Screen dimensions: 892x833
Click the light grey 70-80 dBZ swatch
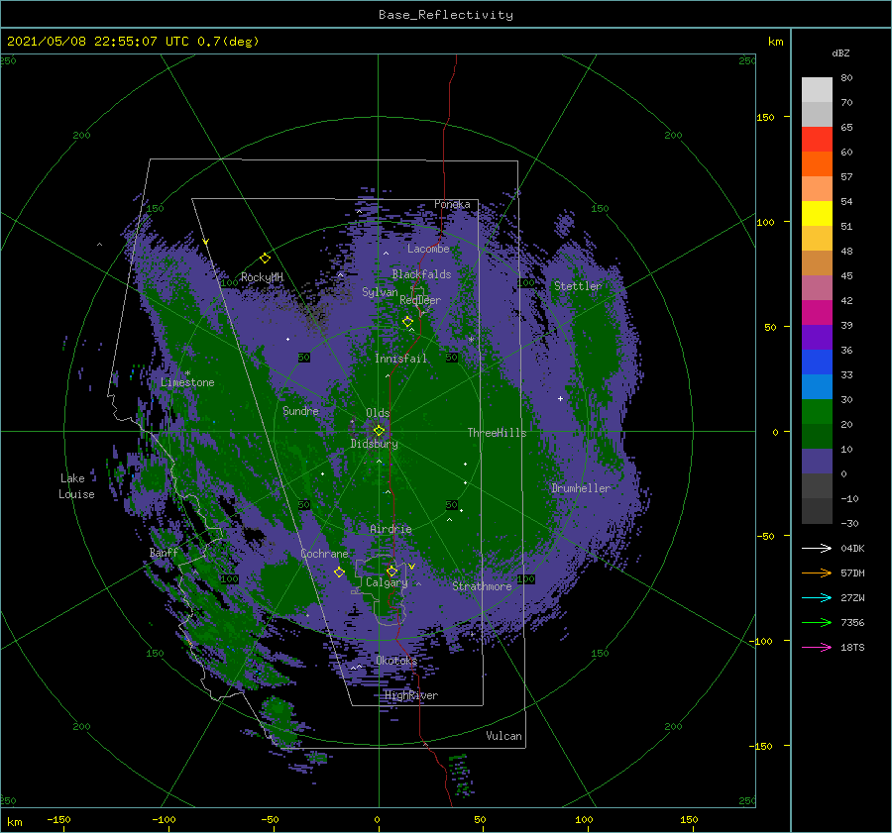click(817, 90)
